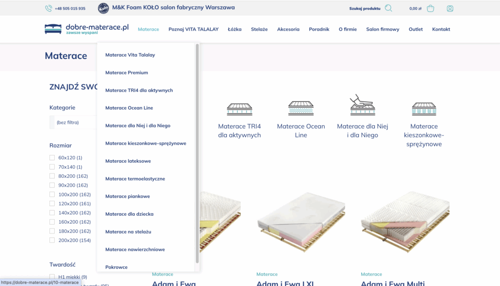Go to the Kontakt page
Image resolution: width=500 pixels, height=286 pixels.
click(441, 29)
